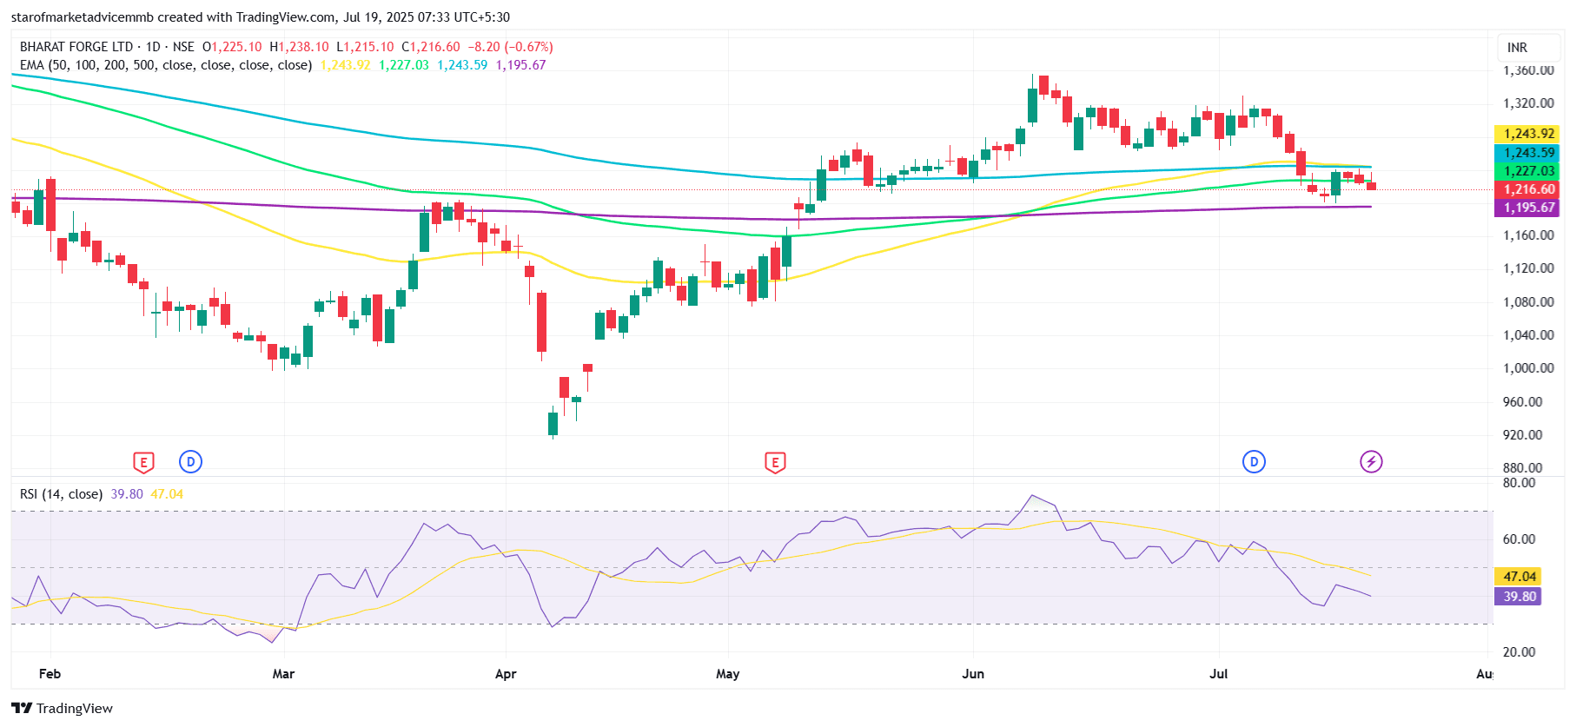
Task: Click the February earnings E marker
Action: coord(143,462)
